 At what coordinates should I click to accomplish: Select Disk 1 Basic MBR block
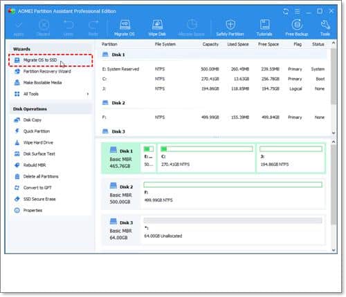tap(120, 158)
